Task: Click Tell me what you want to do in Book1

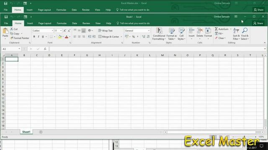Action: tap(133, 23)
